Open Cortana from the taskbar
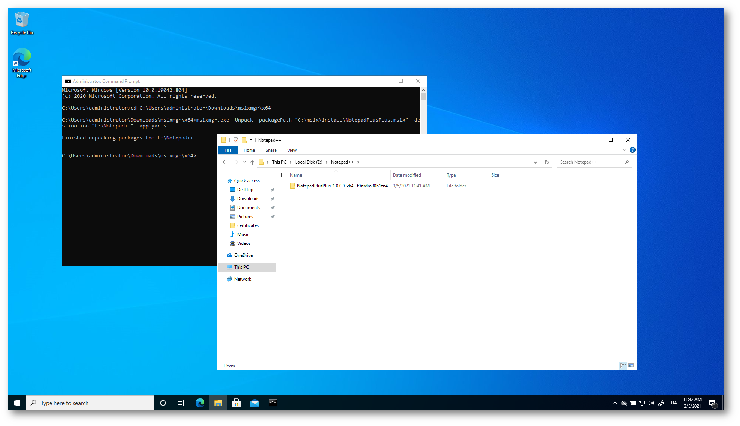Screen dimensions: 740x426 click(163, 403)
